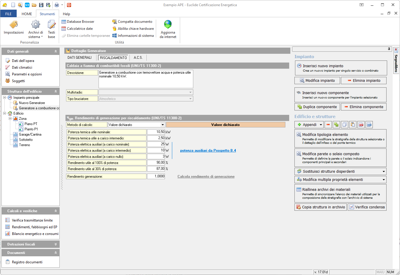Expand the Sostituisci strutture disperdenti dropdown
Viewport: 400px width, 275px height.
(x=383, y=172)
